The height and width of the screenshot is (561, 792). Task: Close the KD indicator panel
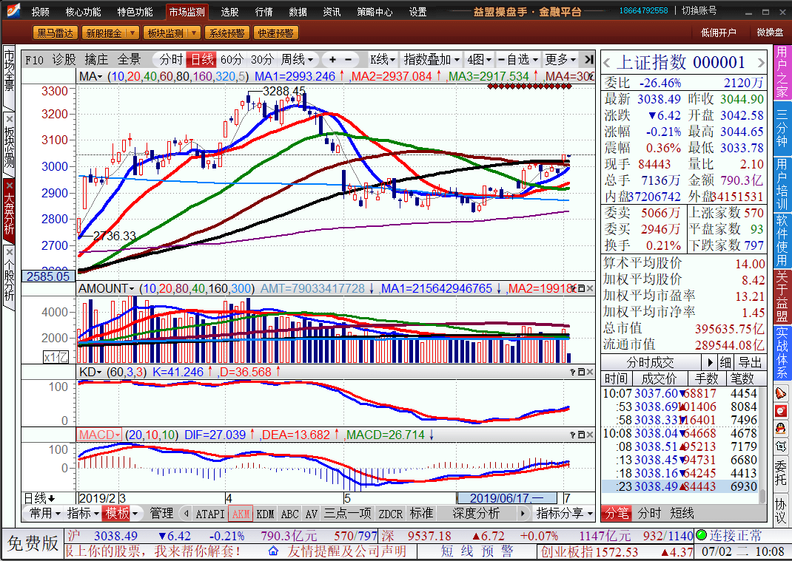[x=590, y=372]
